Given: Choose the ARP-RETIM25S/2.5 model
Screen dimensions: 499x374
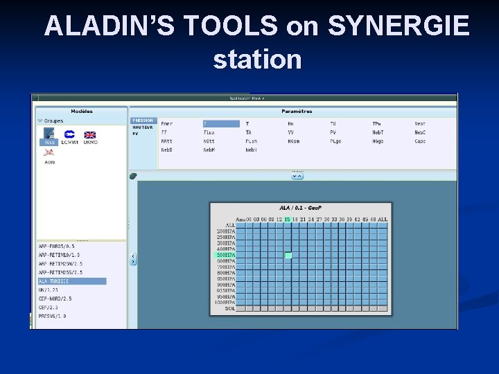Looking at the screenshot, I should tap(60, 272).
